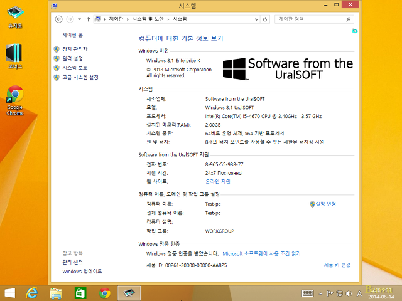Open Chrome from the taskbar

[105, 293]
